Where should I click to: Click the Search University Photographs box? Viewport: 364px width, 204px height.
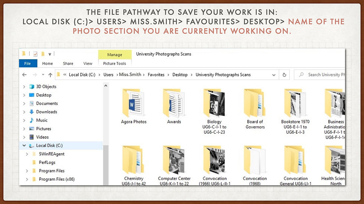coord(320,75)
